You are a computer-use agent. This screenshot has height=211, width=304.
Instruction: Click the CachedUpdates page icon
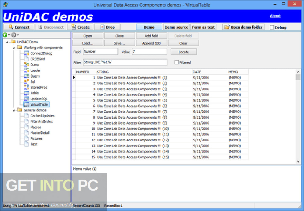point(26,116)
